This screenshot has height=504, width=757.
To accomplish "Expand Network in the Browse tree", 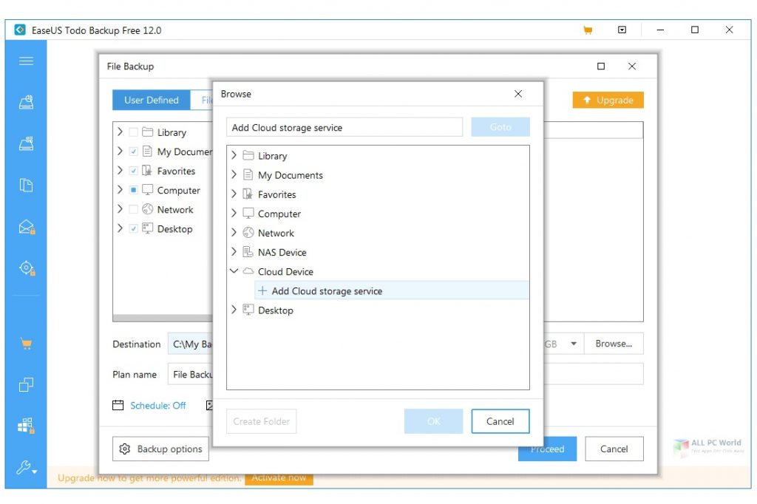I will (x=234, y=233).
